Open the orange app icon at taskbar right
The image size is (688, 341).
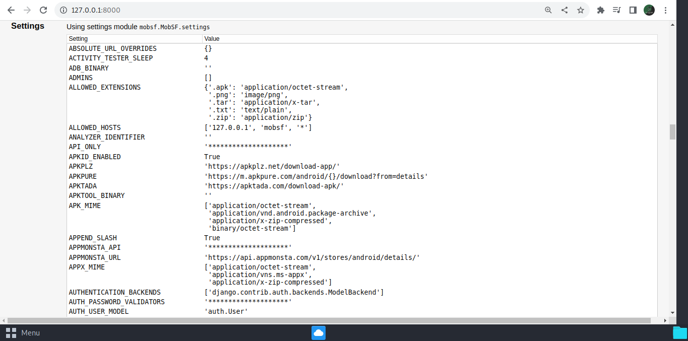click(680, 332)
